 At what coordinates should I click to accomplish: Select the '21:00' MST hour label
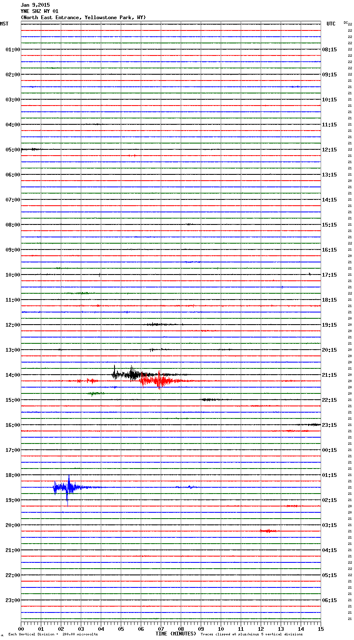[13, 550]
